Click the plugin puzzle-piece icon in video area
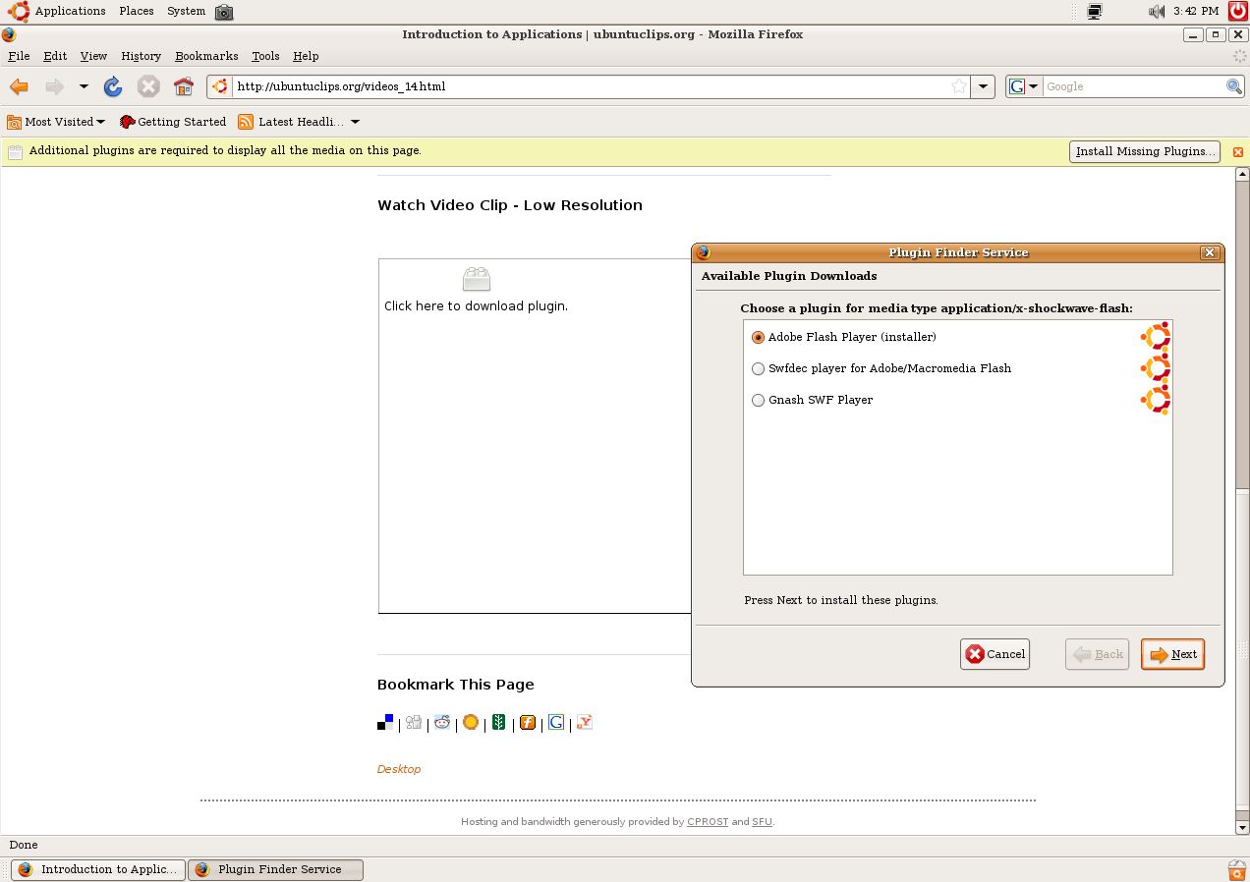The width and height of the screenshot is (1250, 882). (x=477, y=279)
